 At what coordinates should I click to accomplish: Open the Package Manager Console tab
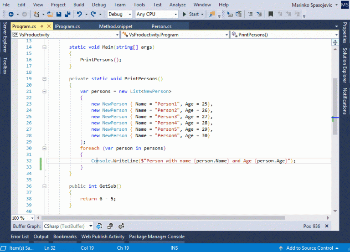pos(157,237)
